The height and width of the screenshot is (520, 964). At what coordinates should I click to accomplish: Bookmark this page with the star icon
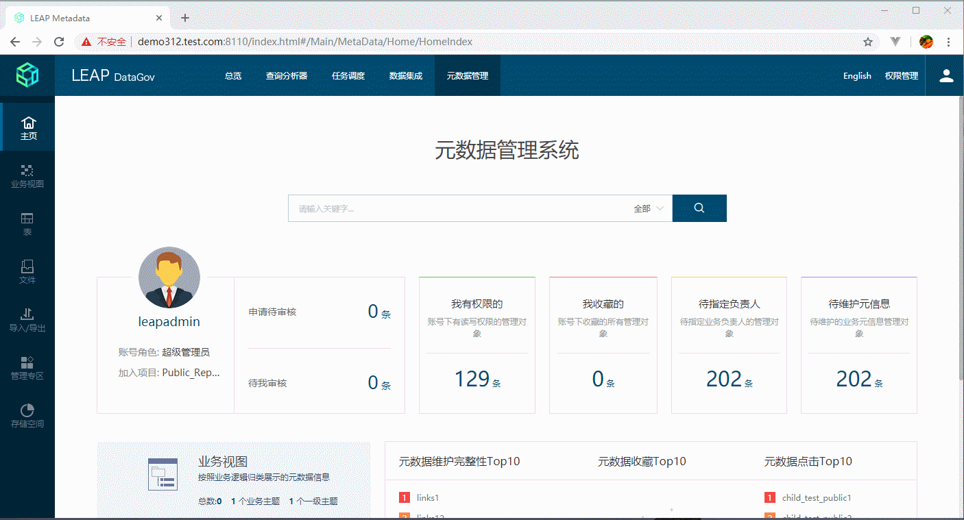pyautogui.click(x=868, y=42)
